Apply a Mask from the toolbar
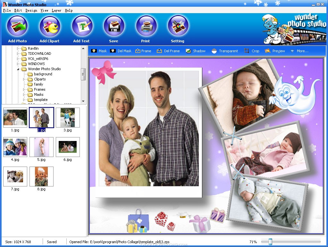The width and height of the screenshot is (328, 247). click(99, 51)
